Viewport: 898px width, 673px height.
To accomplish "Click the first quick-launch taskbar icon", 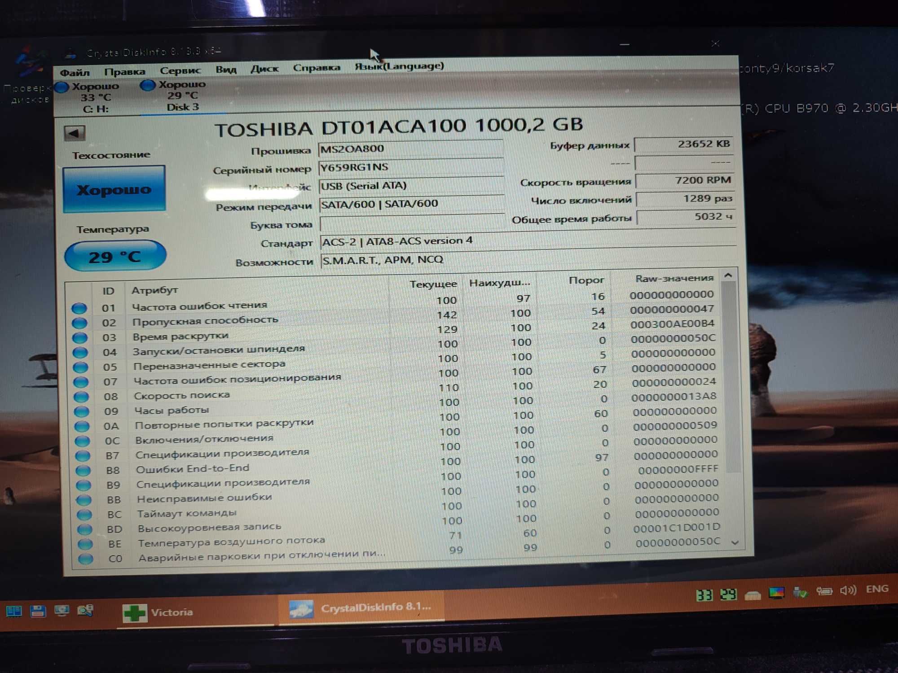I will point(13,611).
